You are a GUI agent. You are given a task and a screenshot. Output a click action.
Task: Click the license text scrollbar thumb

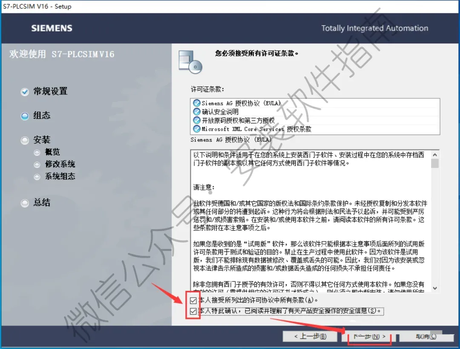pyautogui.click(x=435, y=163)
